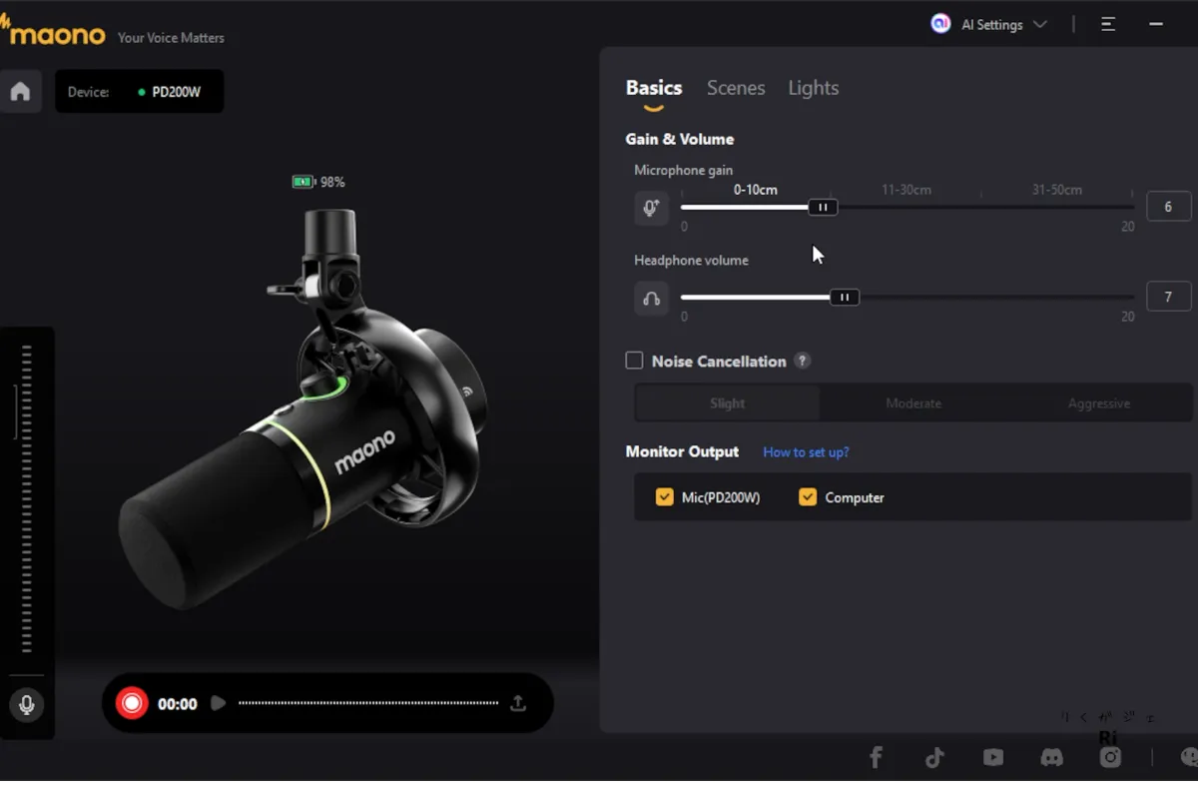The width and height of the screenshot is (1198, 799).
Task: Enable the Noise Cancellation checkbox
Action: coord(634,361)
